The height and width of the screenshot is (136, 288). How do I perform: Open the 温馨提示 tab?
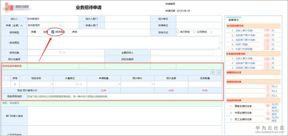[x=233, y=20]
